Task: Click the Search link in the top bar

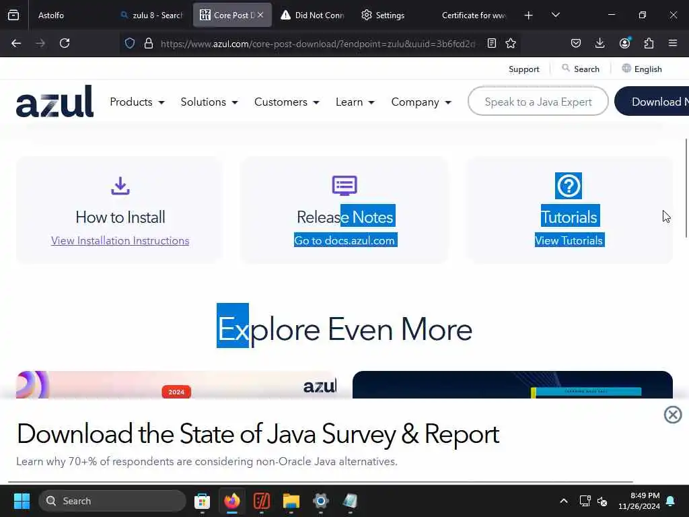Action: coord(581,69)
